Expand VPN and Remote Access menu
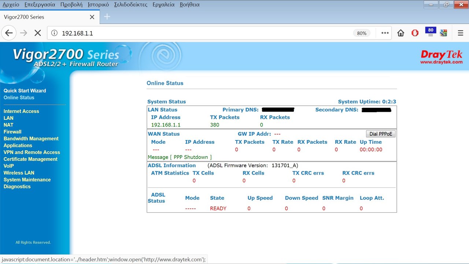Screen dimensions: 469x264 pos(32,152)
